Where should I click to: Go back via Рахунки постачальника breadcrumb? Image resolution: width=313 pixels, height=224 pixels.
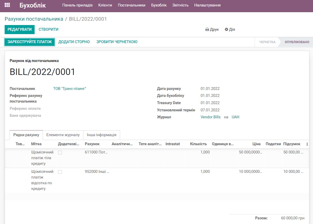click(34, 19)
